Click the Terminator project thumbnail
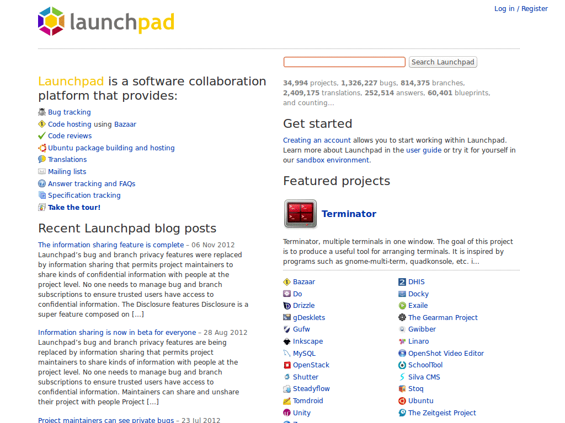 (x=300, y=214)
